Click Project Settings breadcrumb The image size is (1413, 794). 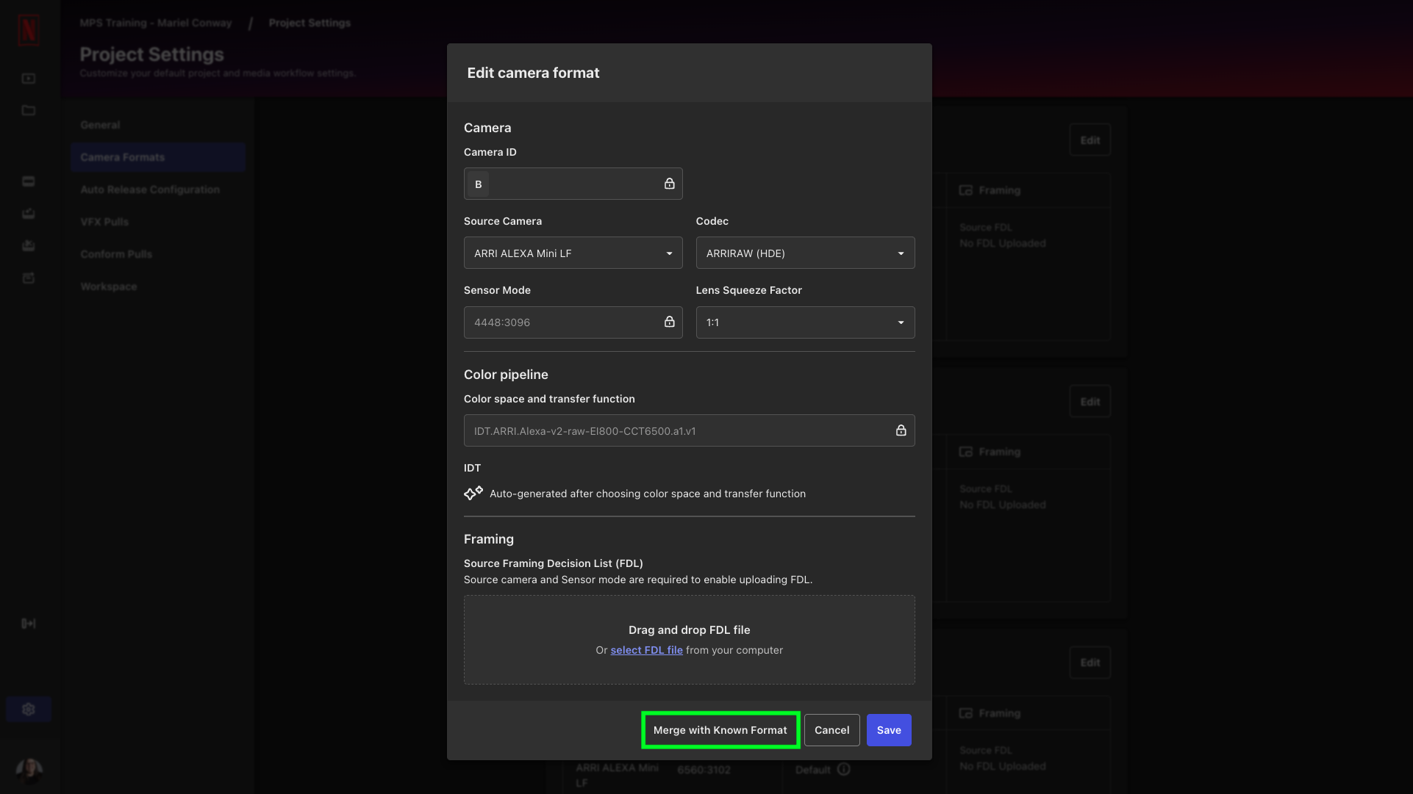(310, 23)
